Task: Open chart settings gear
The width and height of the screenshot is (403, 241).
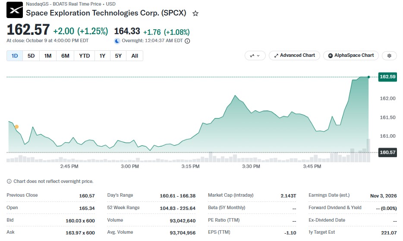Action: (389, 56)
